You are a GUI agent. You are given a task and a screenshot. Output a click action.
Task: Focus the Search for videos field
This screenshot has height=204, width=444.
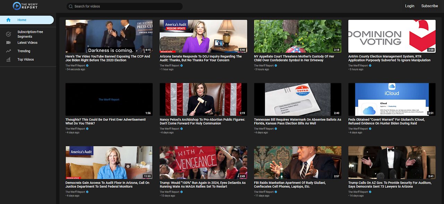click(x=125, y=6)
